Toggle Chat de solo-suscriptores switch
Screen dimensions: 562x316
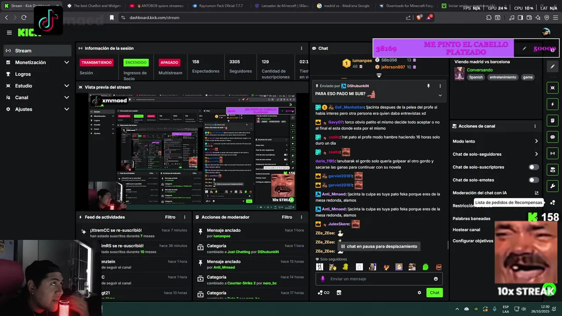point(534,167)
